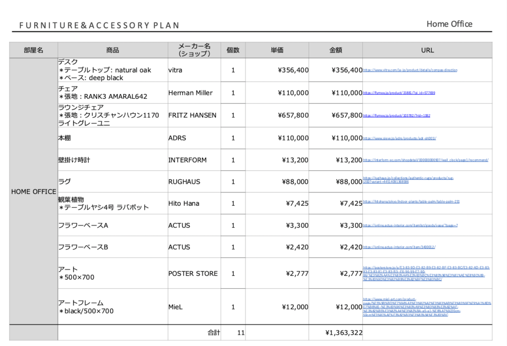This screenshot has height=346, width=507.
Task: Click the ¥657,800 unit price cell
Action: tap(277, 116)
